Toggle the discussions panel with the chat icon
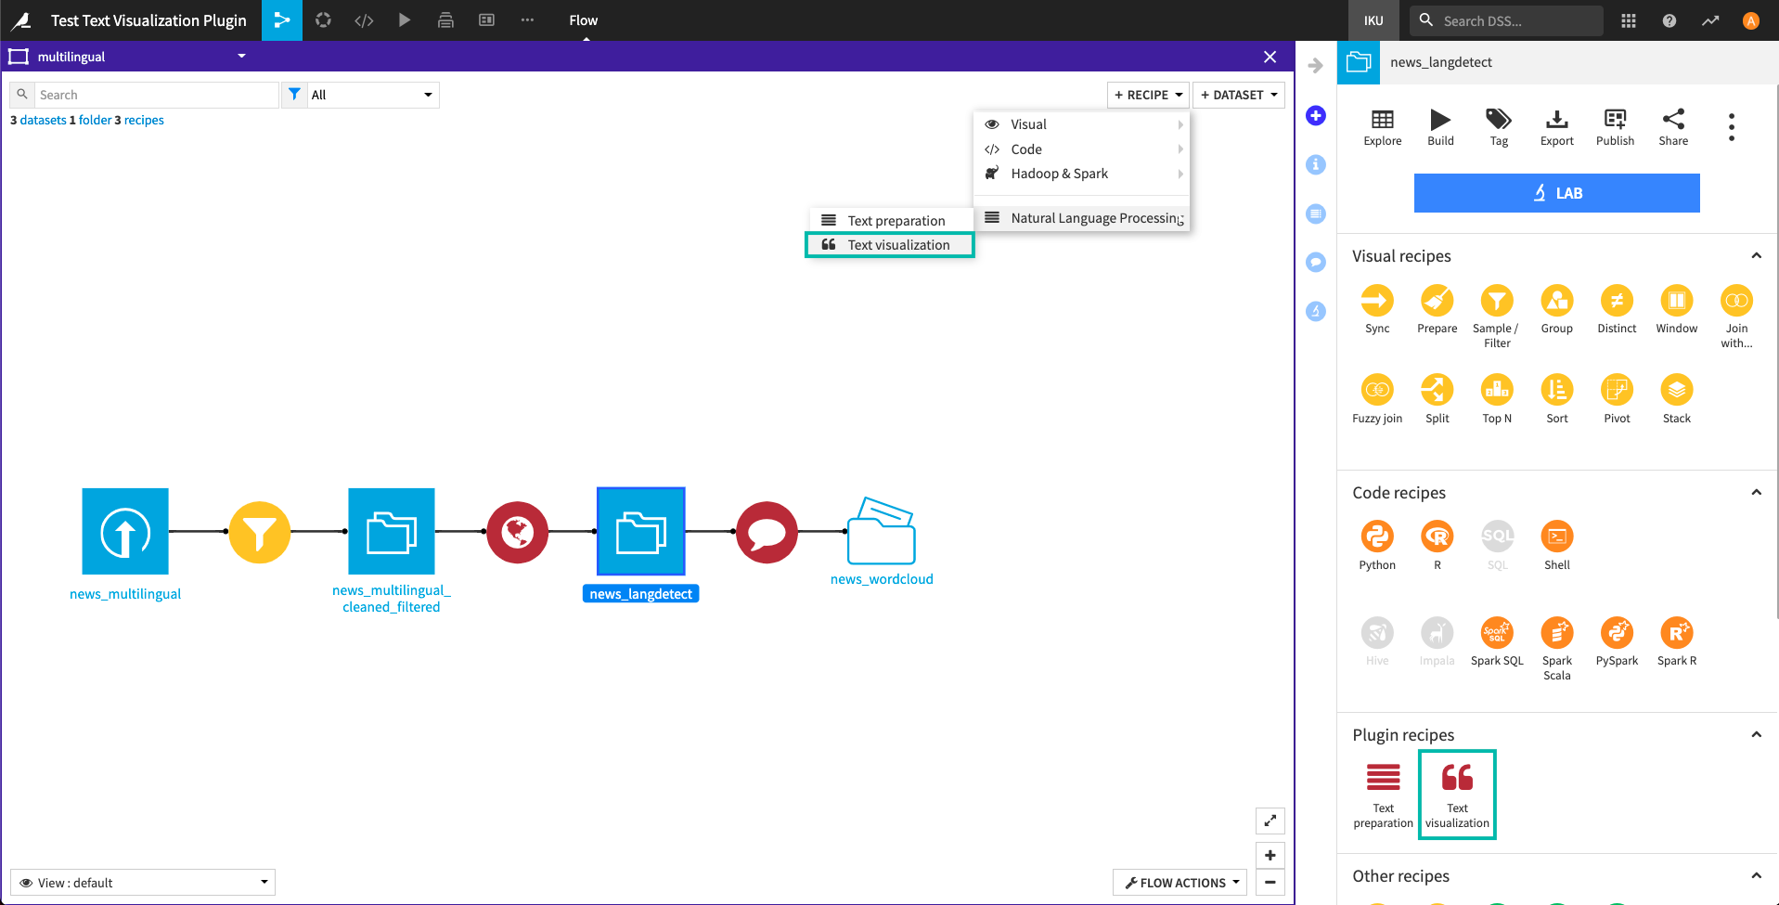Image resolution: width=1779 pixels, height=905 pixels. pyautogui.click(x=1315, y=262)
